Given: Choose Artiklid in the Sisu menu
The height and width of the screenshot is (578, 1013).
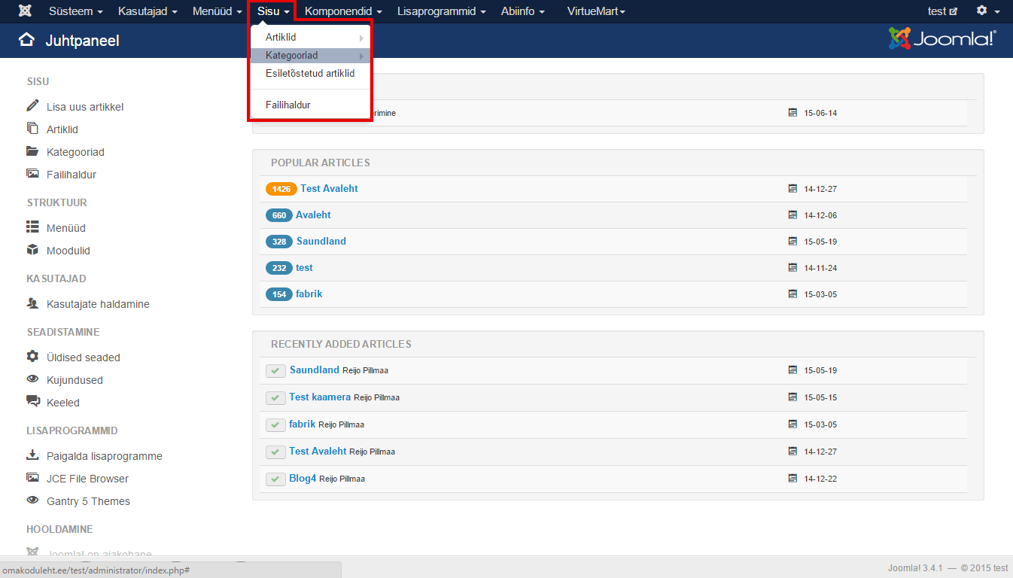Looking at the screenshot, I should (x=310, y=37).
